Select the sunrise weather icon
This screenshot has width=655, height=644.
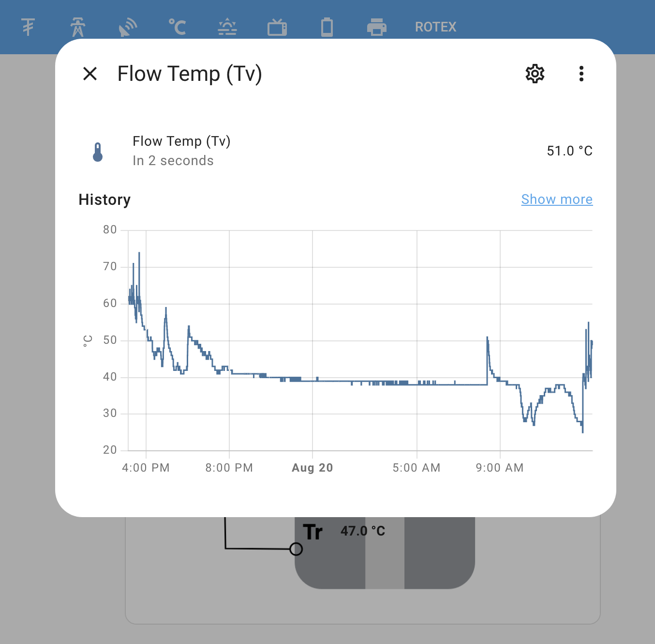tap(227, 27)
